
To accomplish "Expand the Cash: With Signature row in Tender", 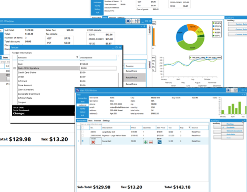I will click(15, 68).
